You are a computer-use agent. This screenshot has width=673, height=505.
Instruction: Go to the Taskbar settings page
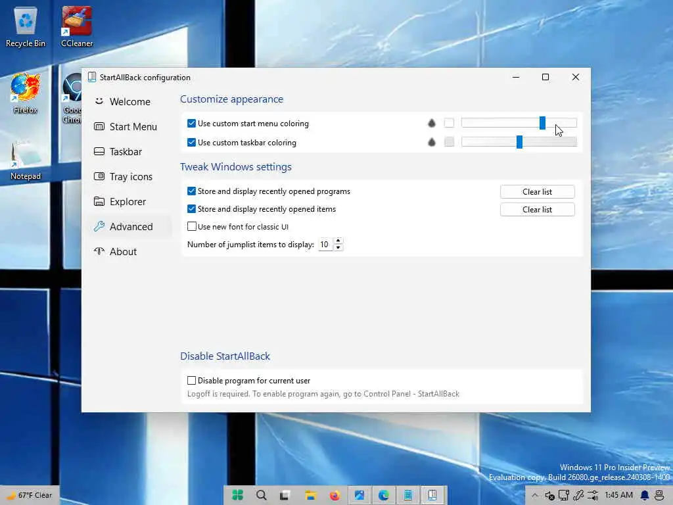click(130, 152)
